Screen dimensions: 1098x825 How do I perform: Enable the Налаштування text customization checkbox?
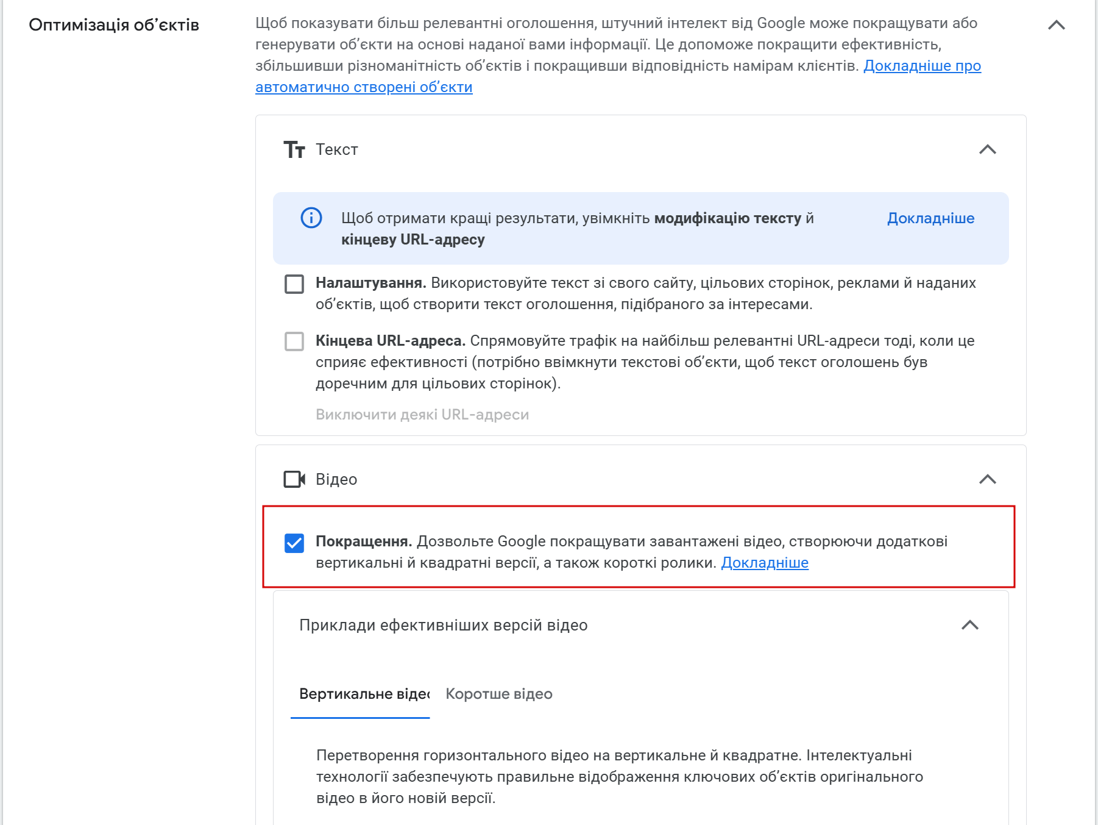(294, 284)
